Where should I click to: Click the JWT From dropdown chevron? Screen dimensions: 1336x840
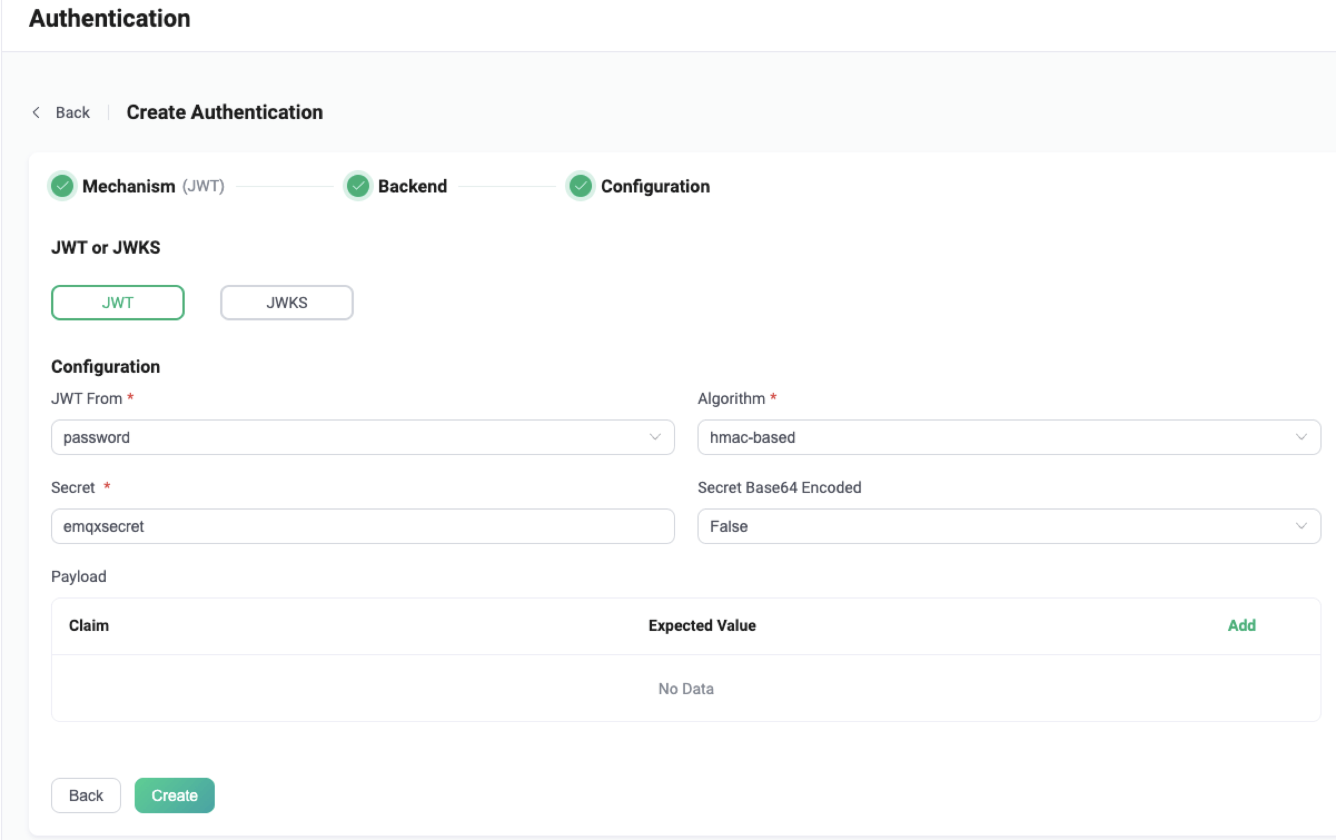tap(655, 437)
